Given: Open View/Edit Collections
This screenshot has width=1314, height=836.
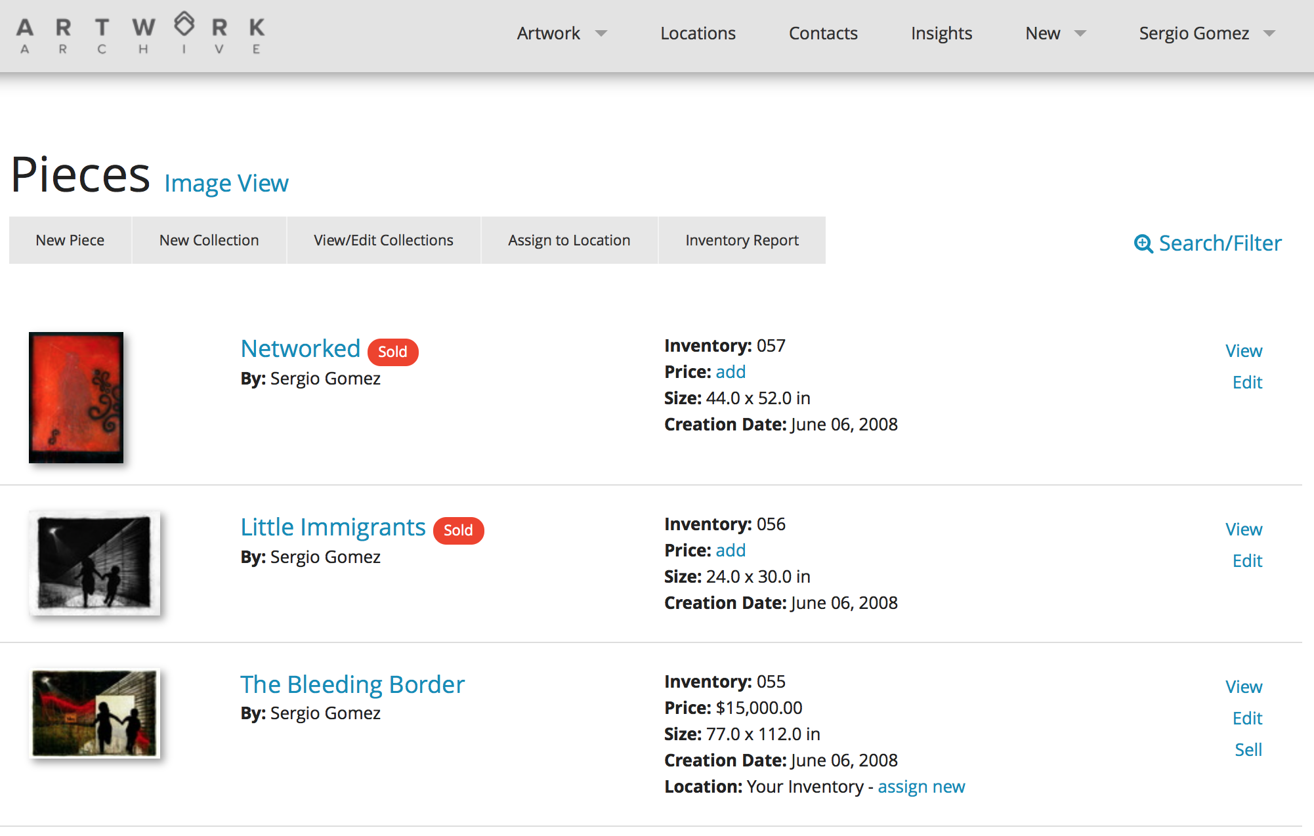Looking at the screenshot, I should pyautogui.click(x=383, y=240).
